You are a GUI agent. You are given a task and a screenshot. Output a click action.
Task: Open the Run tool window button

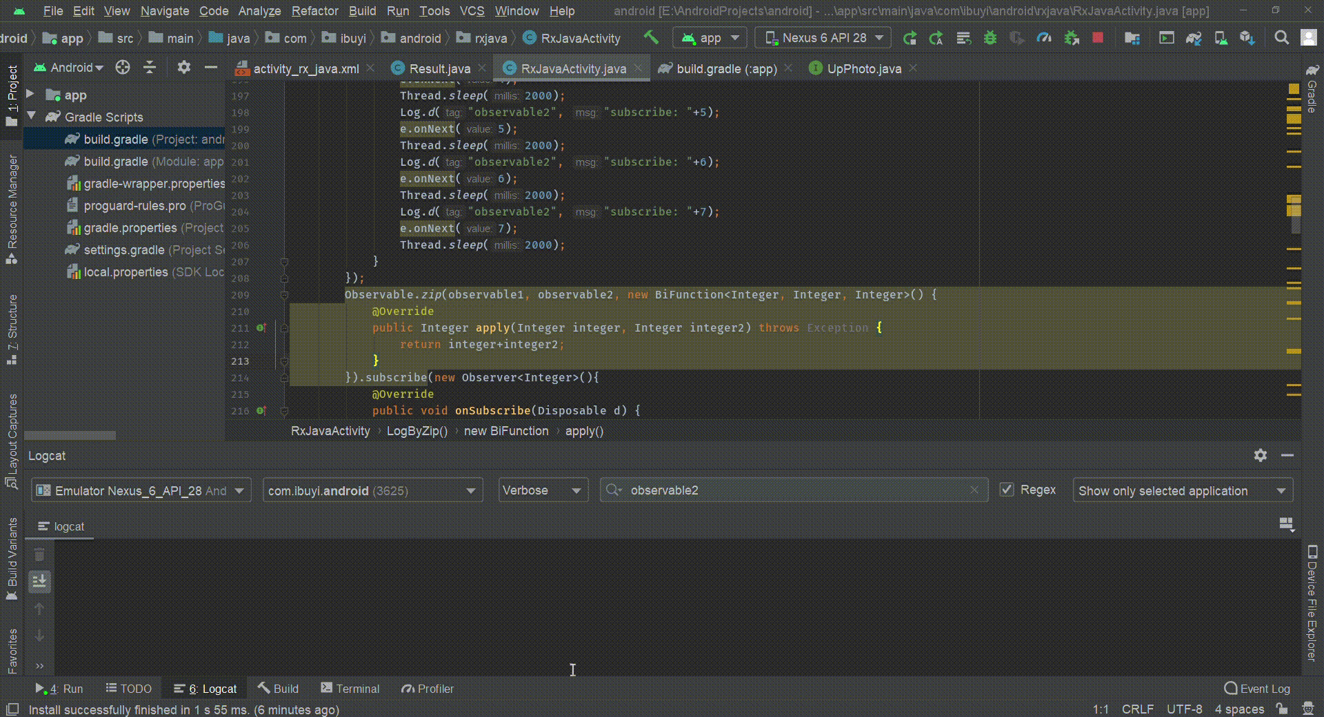(59, 688)
